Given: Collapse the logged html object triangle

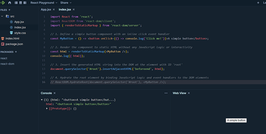Looking at the screenshot, I should point(42,100).
